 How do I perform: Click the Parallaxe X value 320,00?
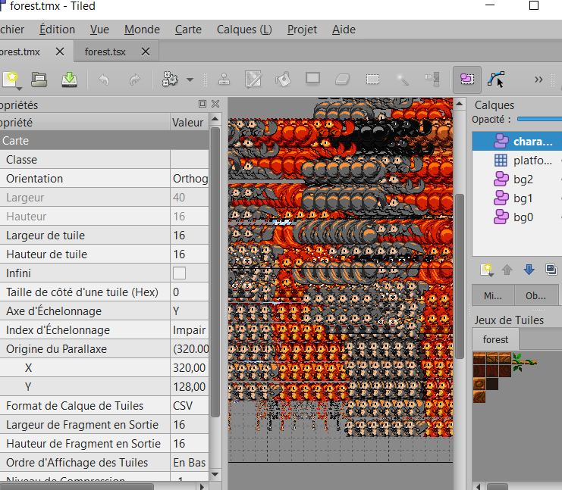(190, 367)
